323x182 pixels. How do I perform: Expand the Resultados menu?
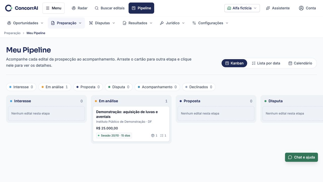point(138,23)
